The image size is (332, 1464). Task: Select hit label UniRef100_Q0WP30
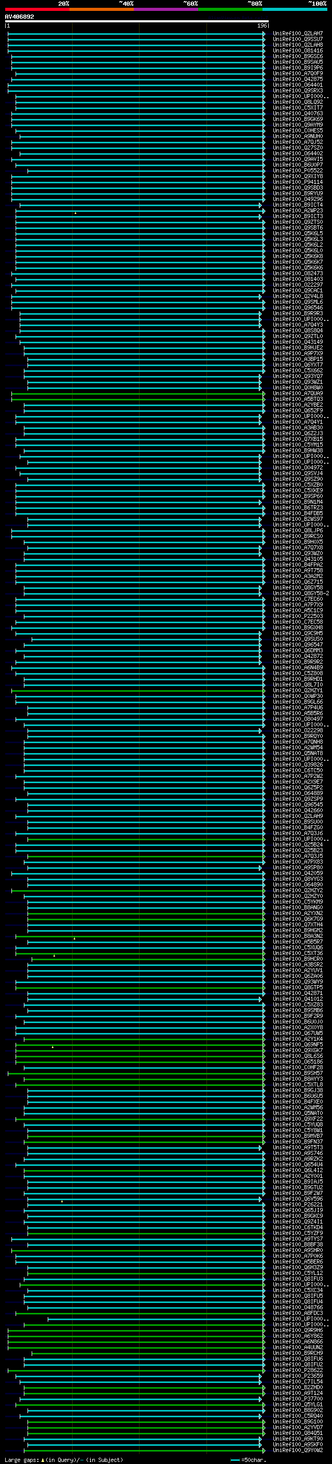298,697
